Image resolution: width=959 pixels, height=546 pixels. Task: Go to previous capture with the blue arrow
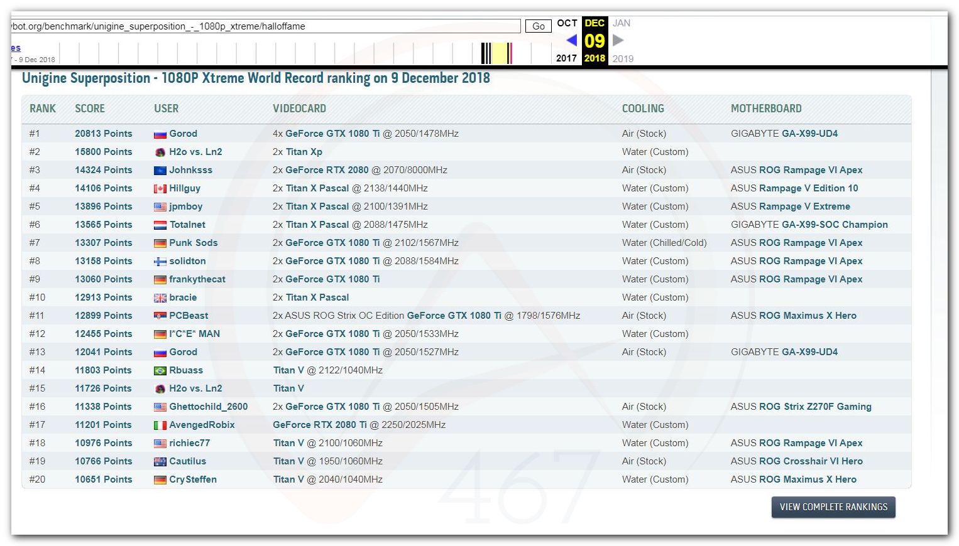coord(571,40)
